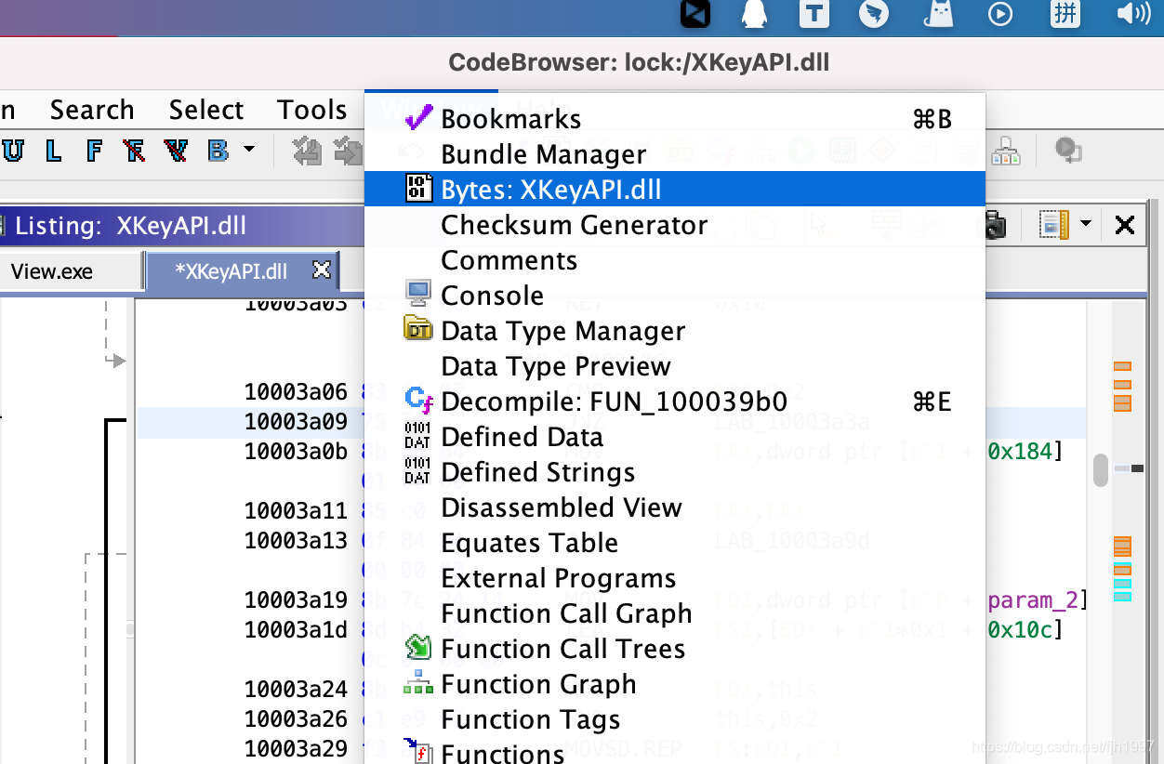Open the Data Type Manager entry
This screenshot has height=764, width=1164.
(674, 331)
